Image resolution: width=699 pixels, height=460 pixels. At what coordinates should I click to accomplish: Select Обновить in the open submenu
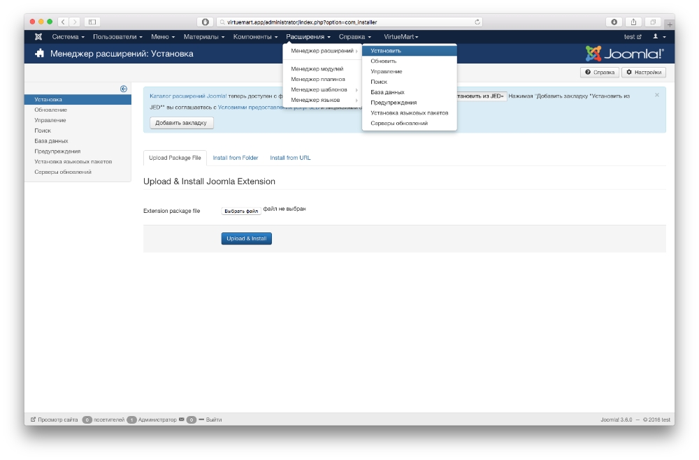coord(383,61)
